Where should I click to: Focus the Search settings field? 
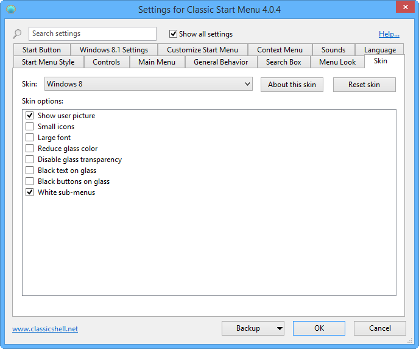click(x=93, y=33)
